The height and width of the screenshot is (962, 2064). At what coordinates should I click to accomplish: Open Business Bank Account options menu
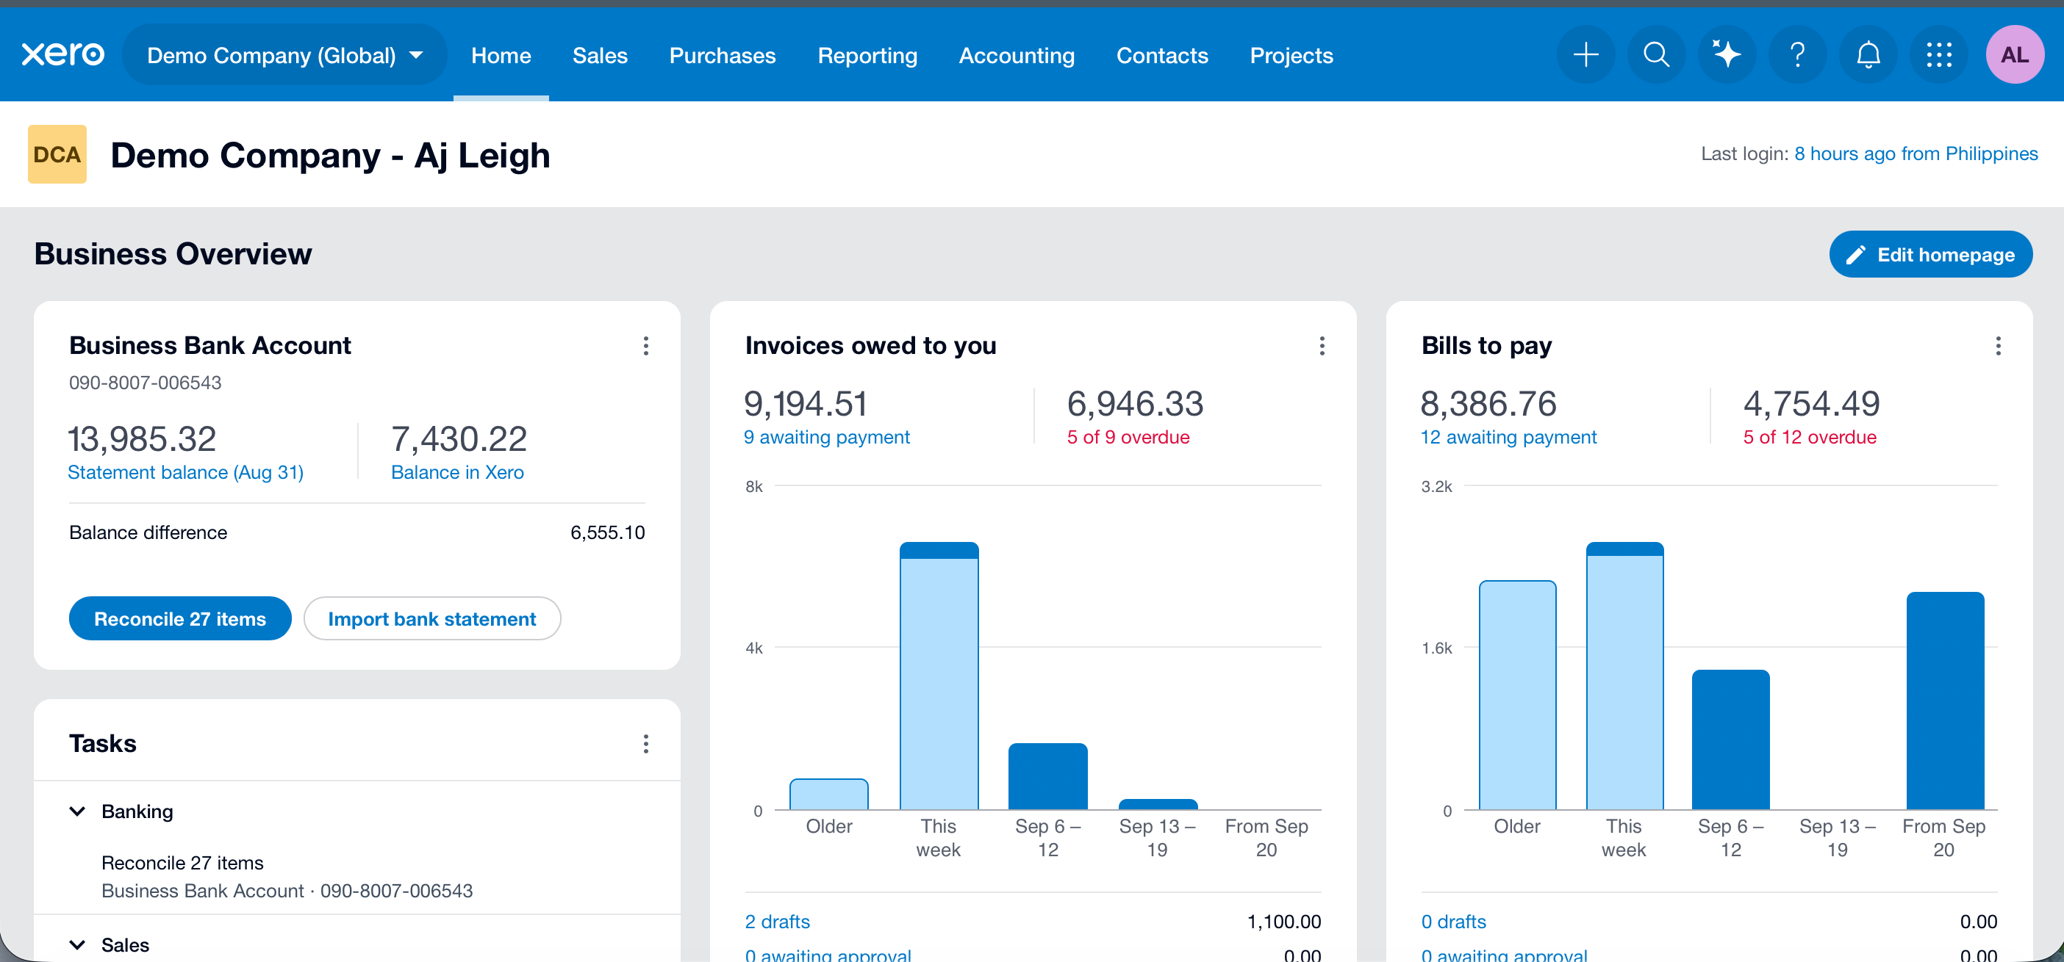click(646, 346)
